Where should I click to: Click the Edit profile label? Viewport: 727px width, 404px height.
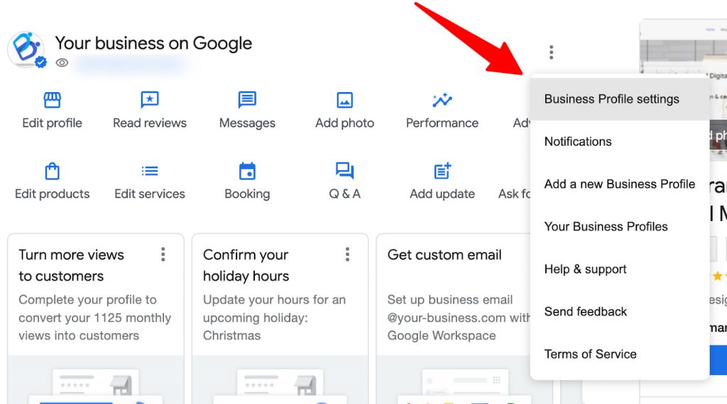[52, 123]
